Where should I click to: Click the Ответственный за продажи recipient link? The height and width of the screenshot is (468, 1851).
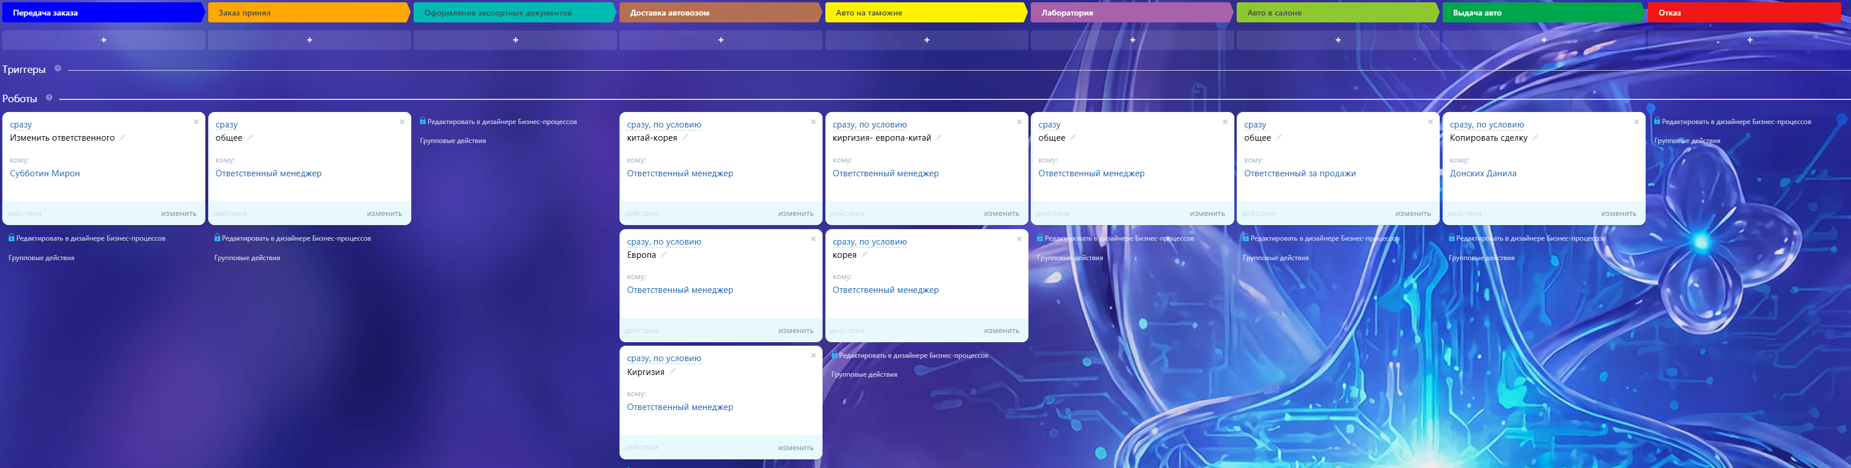click(1300, 173)
